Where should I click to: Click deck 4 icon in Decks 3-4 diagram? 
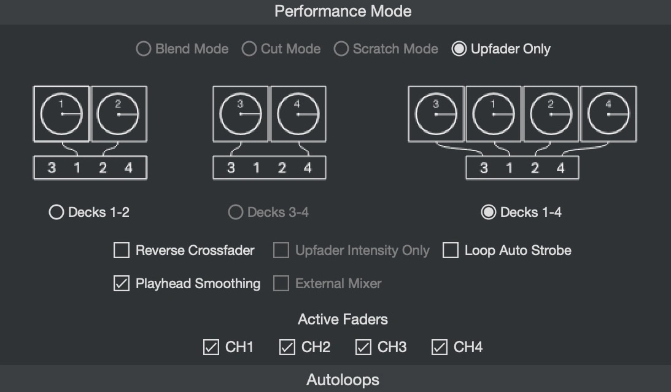coord(298,114)
